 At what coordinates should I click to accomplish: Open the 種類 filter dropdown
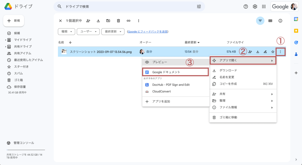(x=66, y=32)
